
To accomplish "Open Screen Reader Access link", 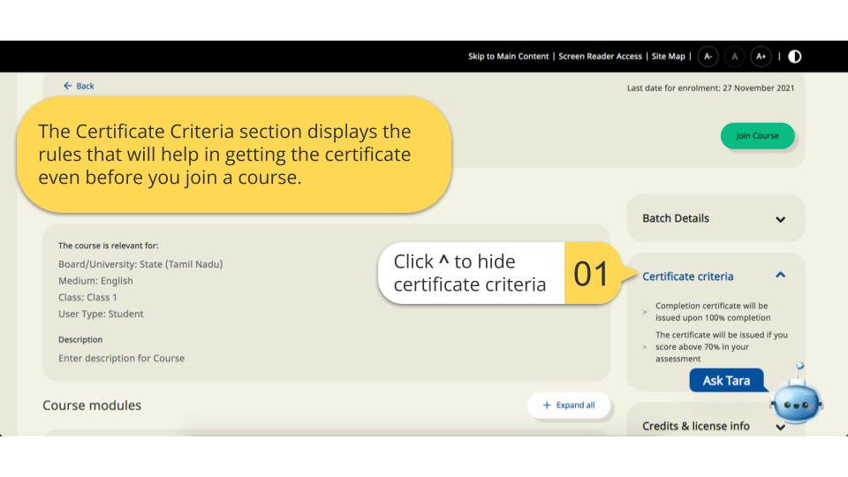I will pyautogui.click(x=600, y=57).
